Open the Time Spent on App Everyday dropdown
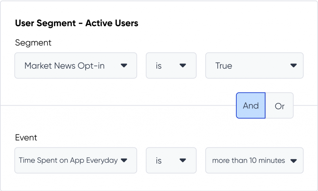 75,160
